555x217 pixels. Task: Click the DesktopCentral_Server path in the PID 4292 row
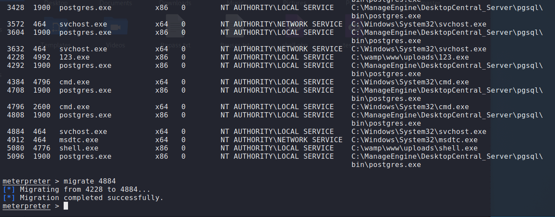447,70
